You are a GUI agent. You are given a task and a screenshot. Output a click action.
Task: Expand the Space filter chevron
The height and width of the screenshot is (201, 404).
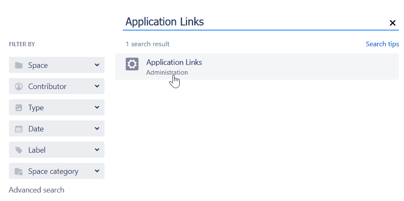[x=97, y=65]
